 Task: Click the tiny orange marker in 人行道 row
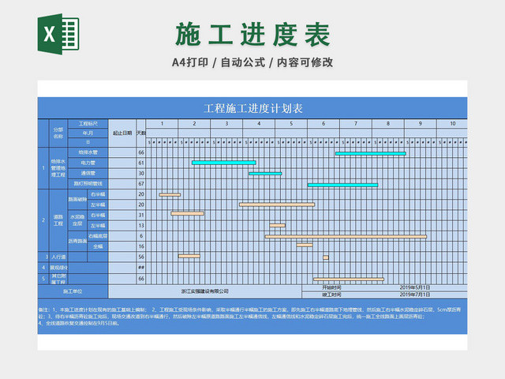pyautogui.click(x=326, y=257)
